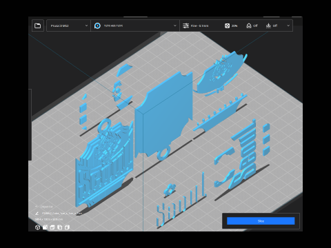
Task: Select the top view cube icon
Action: click(52, 227)
